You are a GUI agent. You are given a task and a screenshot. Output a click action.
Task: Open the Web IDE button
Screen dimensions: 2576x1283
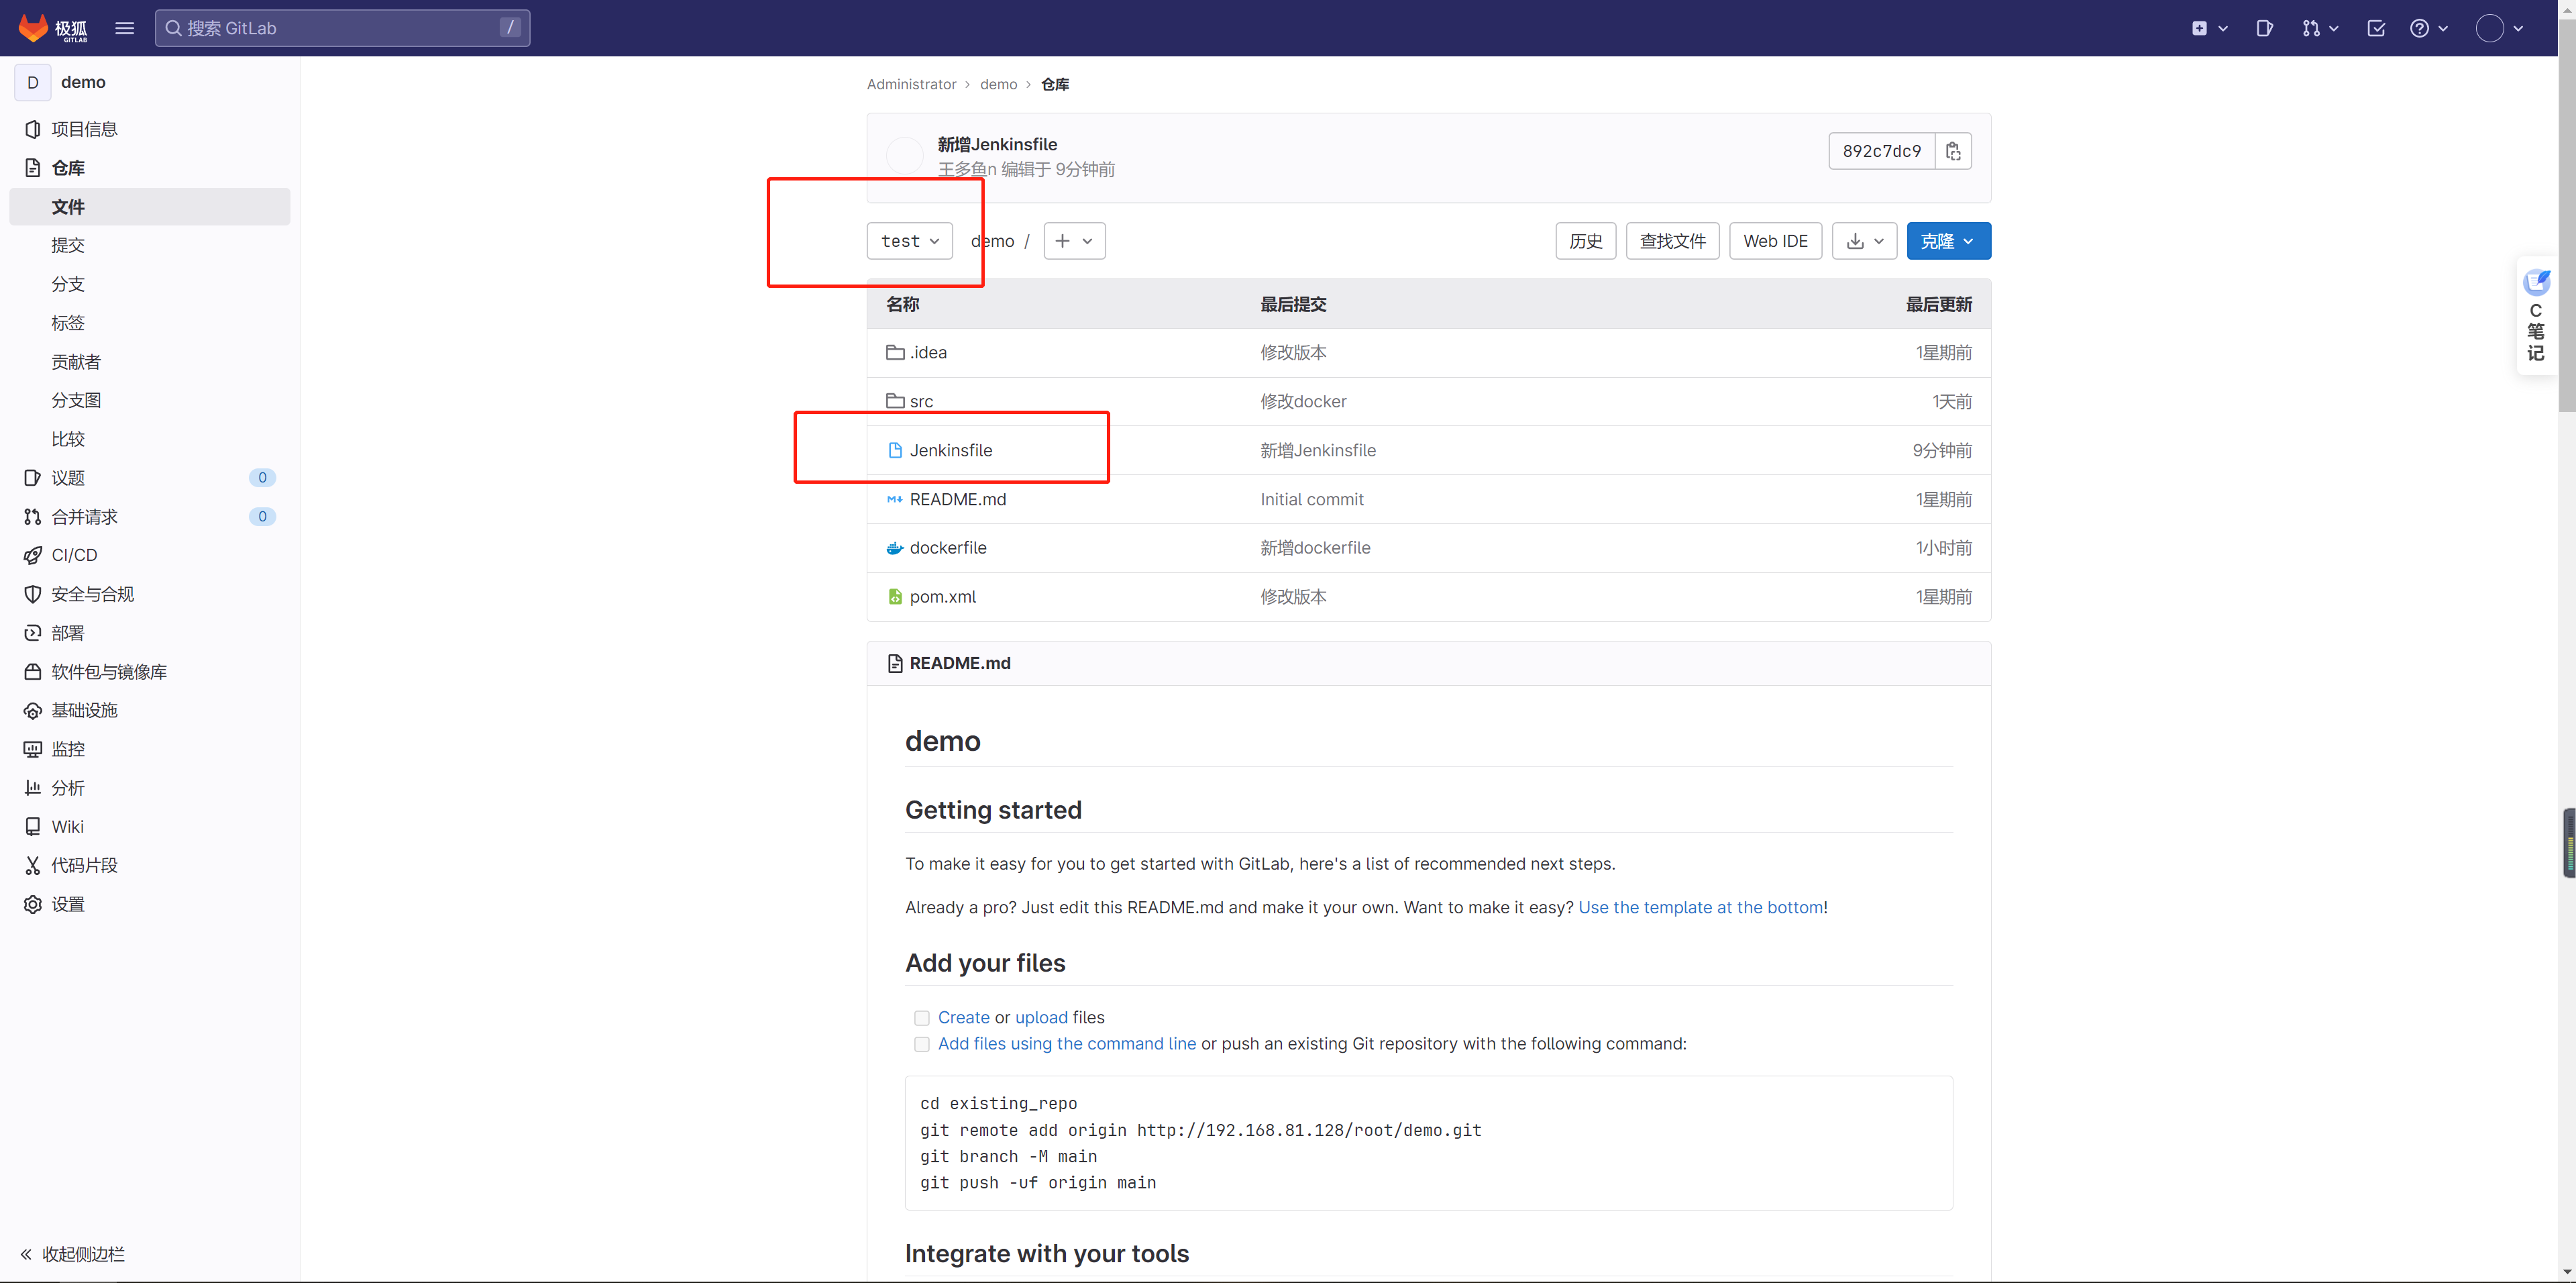click(x=1775, y=241)
